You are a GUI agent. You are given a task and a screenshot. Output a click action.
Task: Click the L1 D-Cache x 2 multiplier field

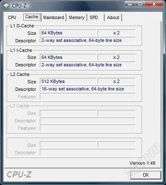pyautogui.click(x=116, y=33)
